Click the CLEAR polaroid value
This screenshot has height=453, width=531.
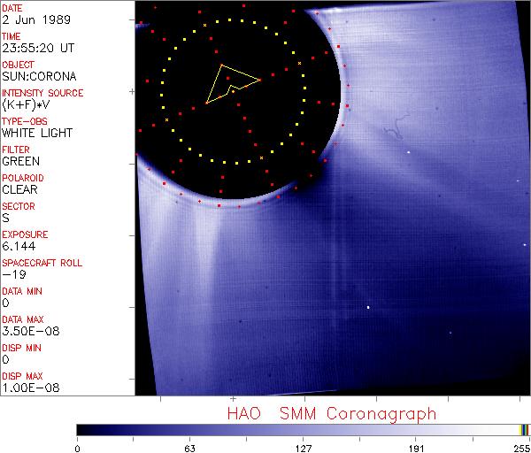19,189
